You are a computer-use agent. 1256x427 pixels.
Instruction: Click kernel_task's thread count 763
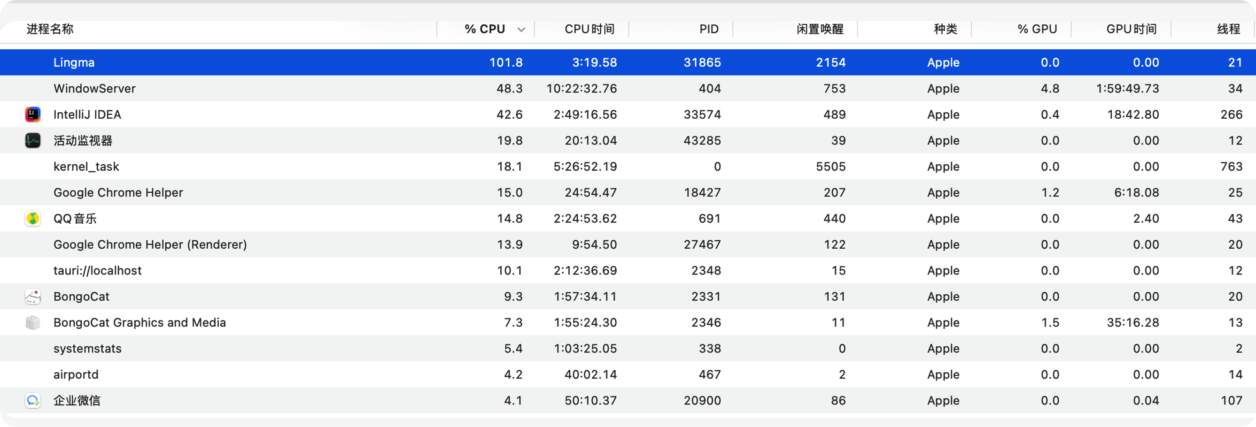tap(1231, 167)
